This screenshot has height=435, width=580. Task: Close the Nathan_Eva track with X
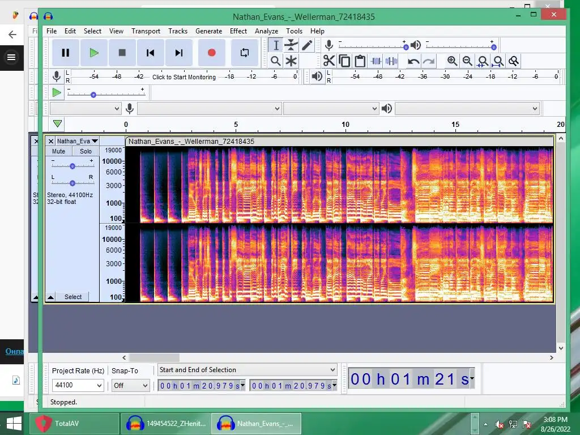pos(50,141)
